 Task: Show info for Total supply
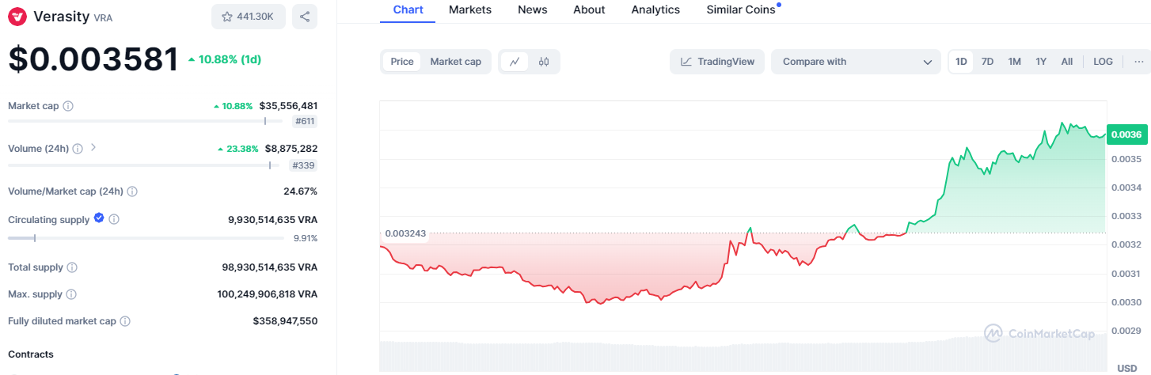pos(72,268)
